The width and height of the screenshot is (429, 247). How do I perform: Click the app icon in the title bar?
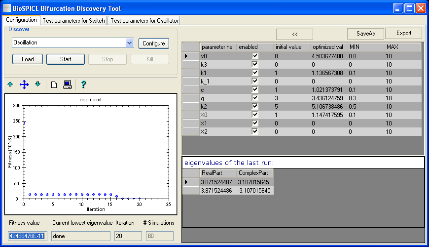(x=6, y=8)
